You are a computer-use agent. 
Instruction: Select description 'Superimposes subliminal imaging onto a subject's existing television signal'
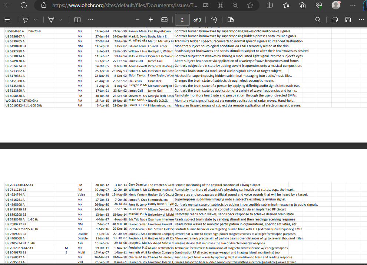tap(230, 199)
